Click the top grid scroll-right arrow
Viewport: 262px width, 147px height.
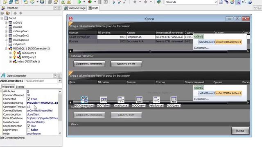(248, 51)
